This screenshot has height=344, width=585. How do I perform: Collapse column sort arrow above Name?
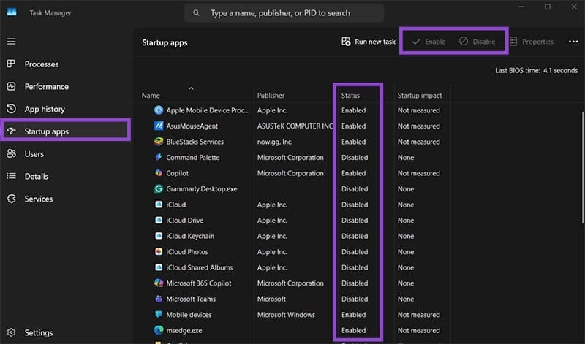coord(191,88)
